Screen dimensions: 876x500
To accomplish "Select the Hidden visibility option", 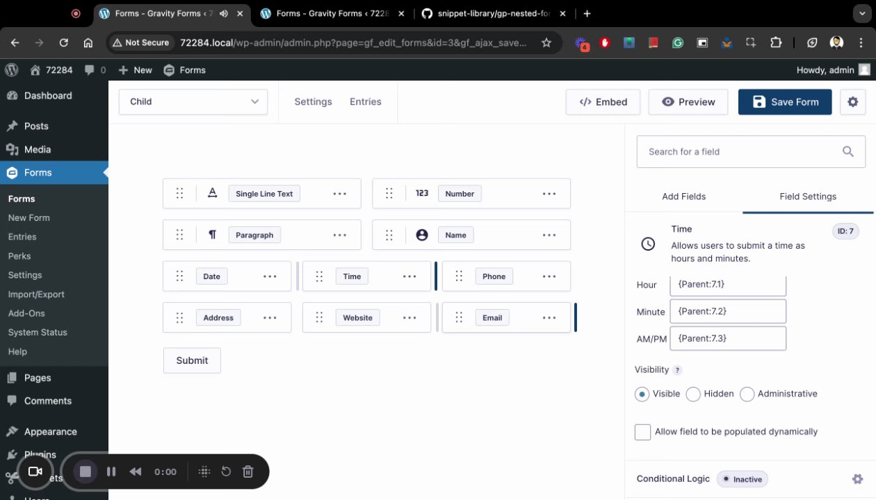I will click(x=693, y=394).
